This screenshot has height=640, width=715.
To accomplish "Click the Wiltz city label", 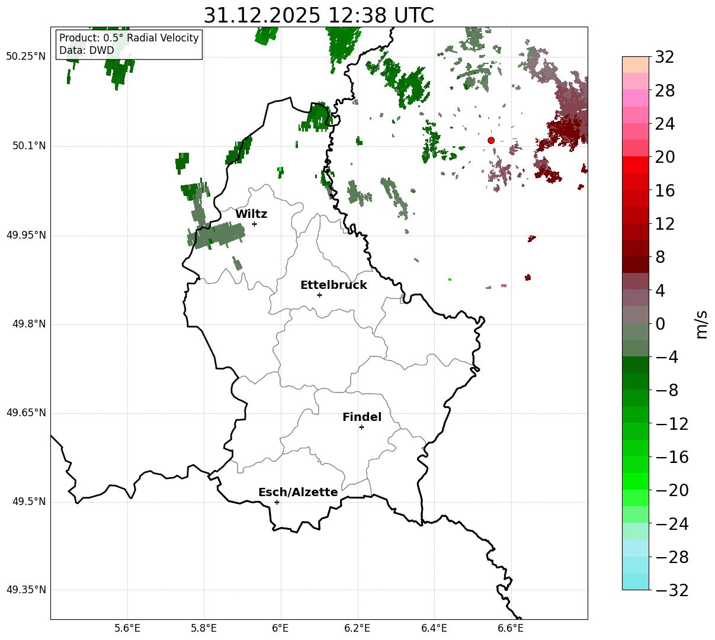I will point(251,214).
